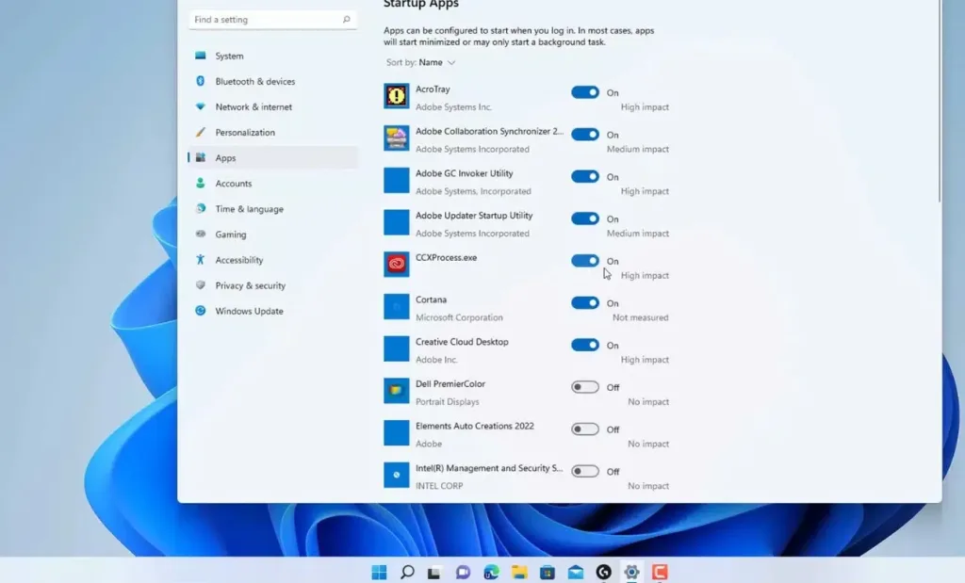Disable the AcroTray startup toggle

tap(586, 92)
